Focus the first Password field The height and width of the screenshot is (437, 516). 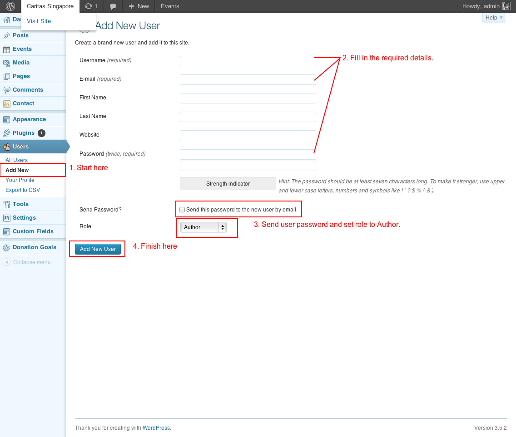point(248,154)
